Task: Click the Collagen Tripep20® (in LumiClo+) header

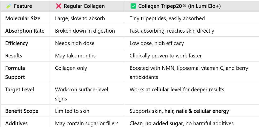Action: click(179, 6)
